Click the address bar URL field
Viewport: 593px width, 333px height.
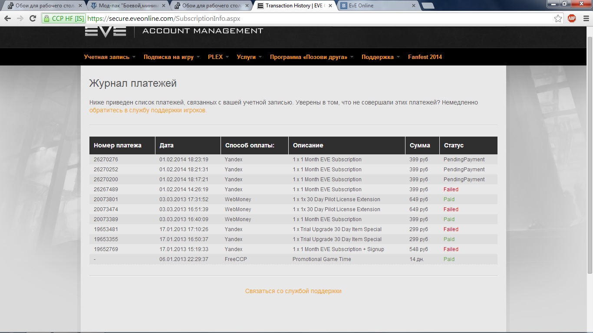[x=319, y=19]
